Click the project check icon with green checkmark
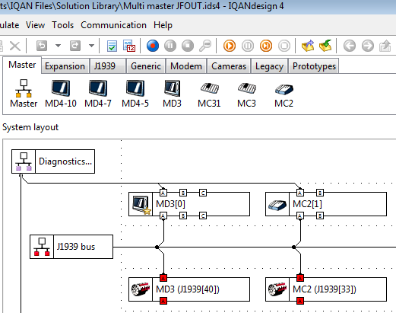 point(112,46)
